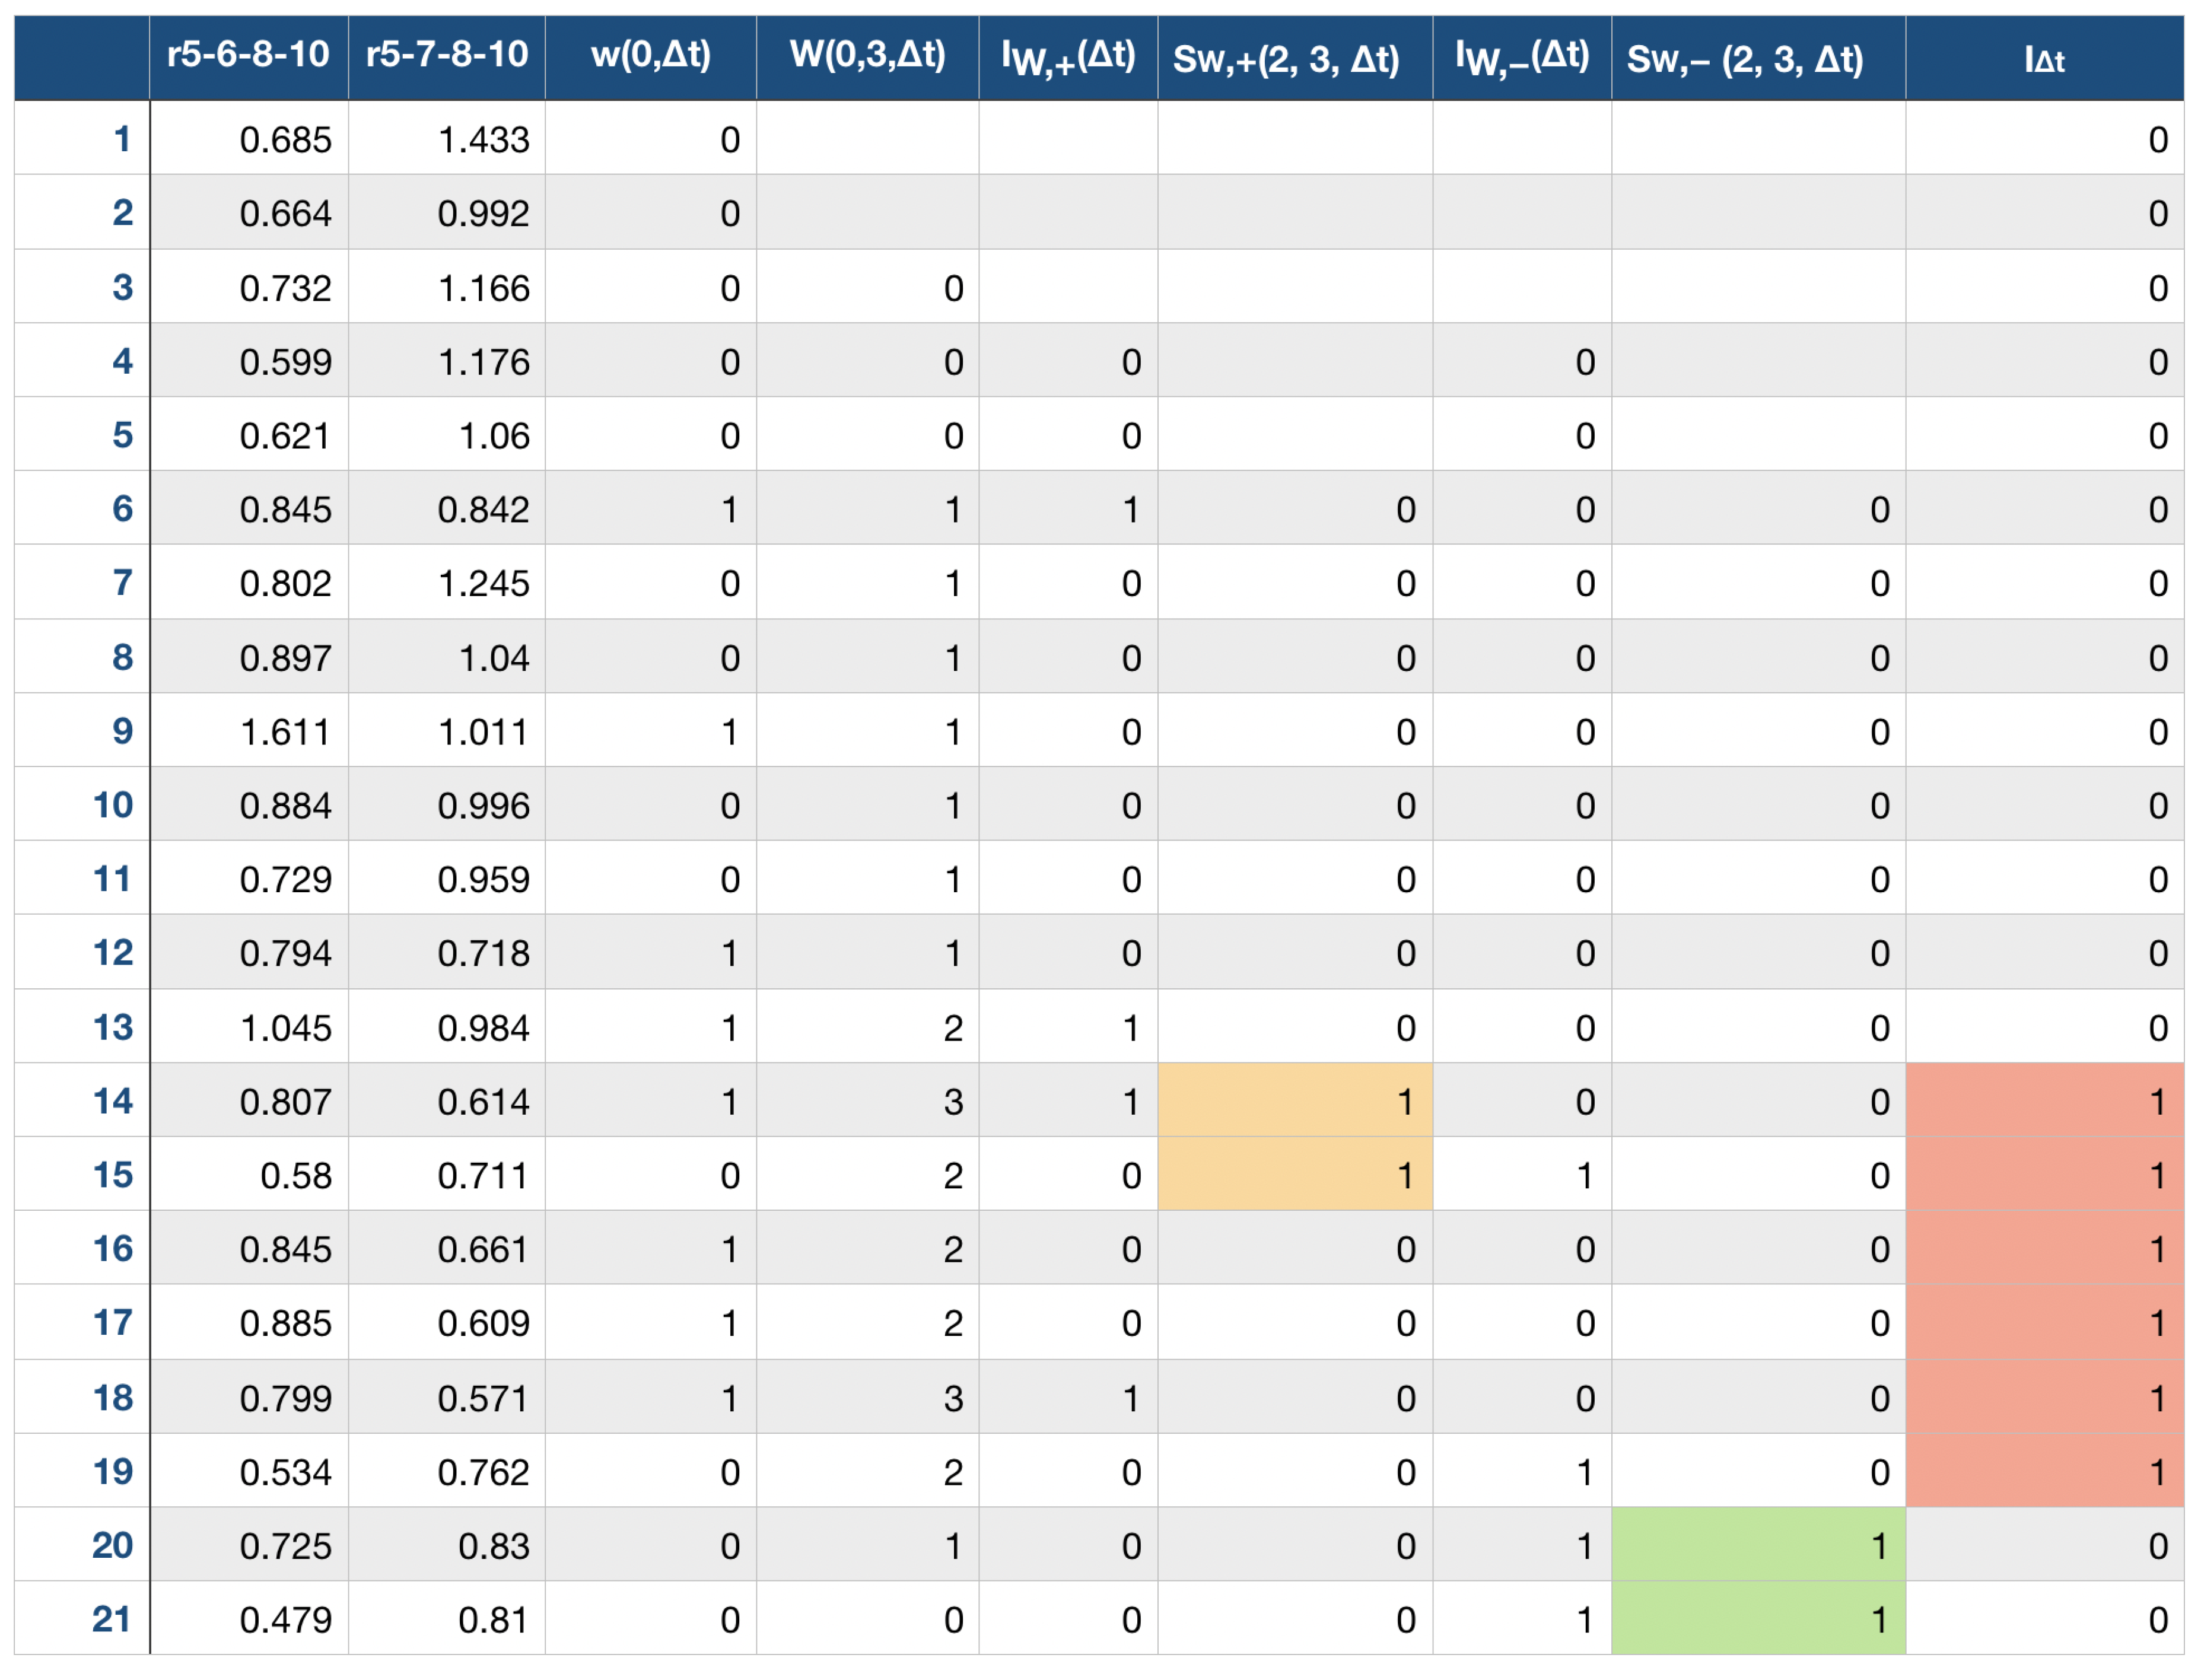Click the r5-7-8-10 column header
2201x1680 pixels.
click(x=446, y=55)
